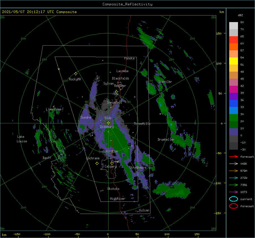Pick the 60 dBZ orange swatch
Viewport: 255px width, 238px height.
point(233,47)
